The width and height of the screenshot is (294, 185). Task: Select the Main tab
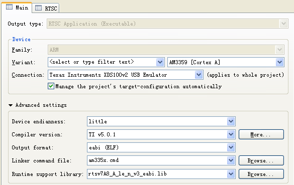pos(17,8)
